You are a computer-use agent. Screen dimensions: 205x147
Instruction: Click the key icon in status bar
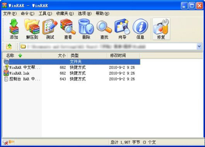[x=12, y=142]
